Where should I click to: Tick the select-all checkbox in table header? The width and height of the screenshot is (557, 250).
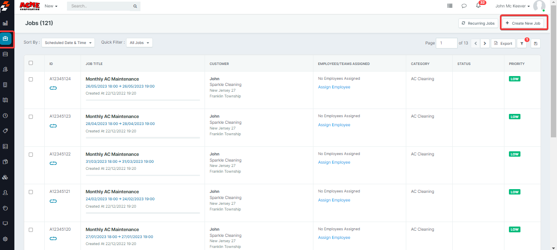pos(31,63)
